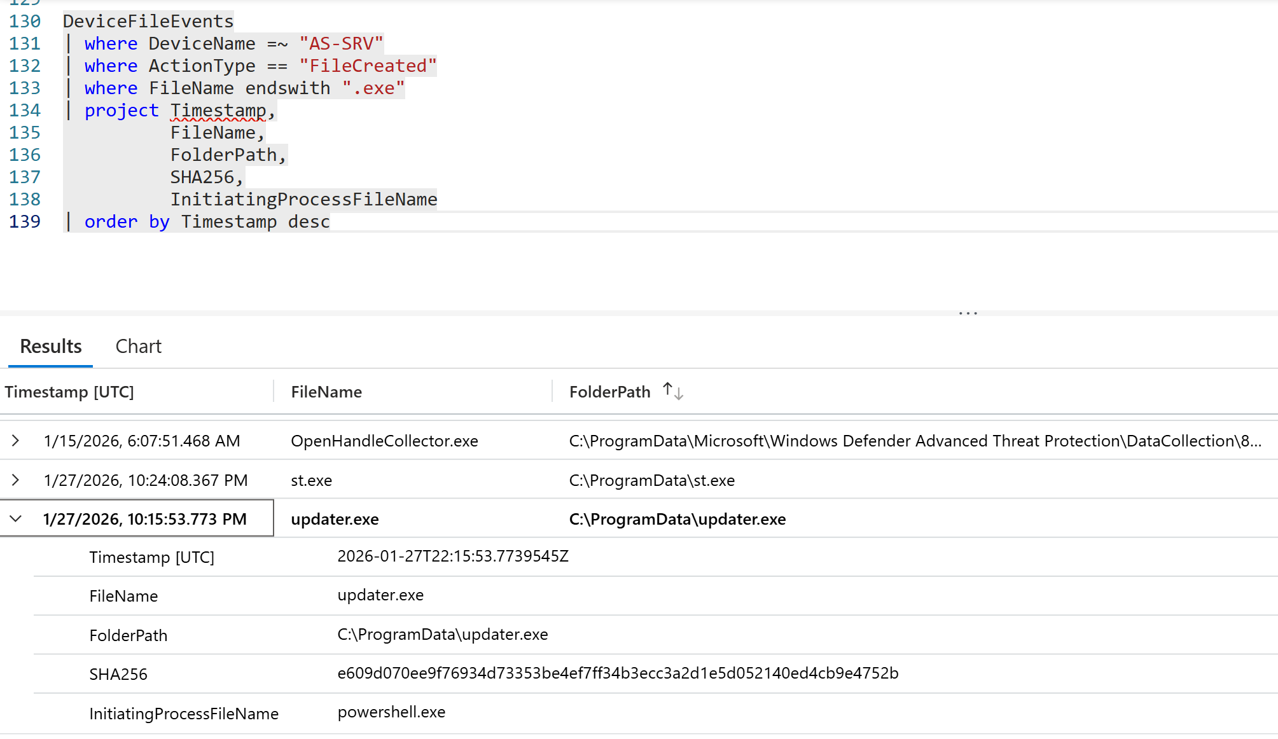Click the updater.exe FileName cell
This screenshot has height=739, width=1278.
335,520
